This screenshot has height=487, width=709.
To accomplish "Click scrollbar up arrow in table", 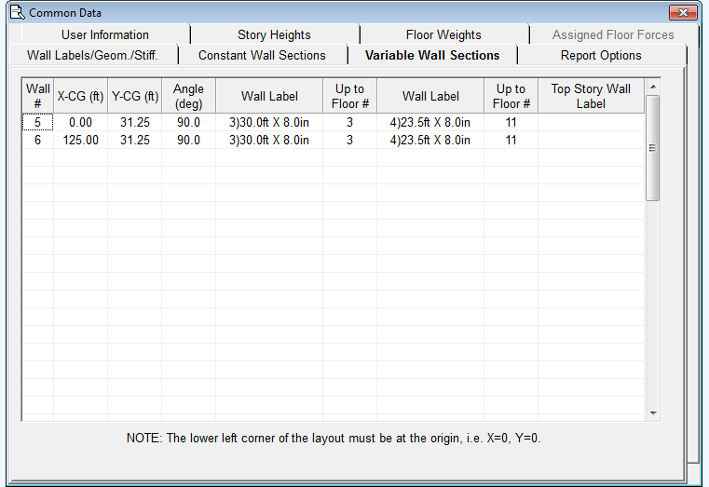I will pyautogui.click(x=652, y=87).
